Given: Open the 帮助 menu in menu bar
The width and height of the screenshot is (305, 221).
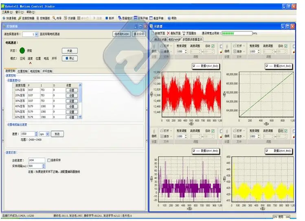Looking at the screenshot, I should point(31,12).
